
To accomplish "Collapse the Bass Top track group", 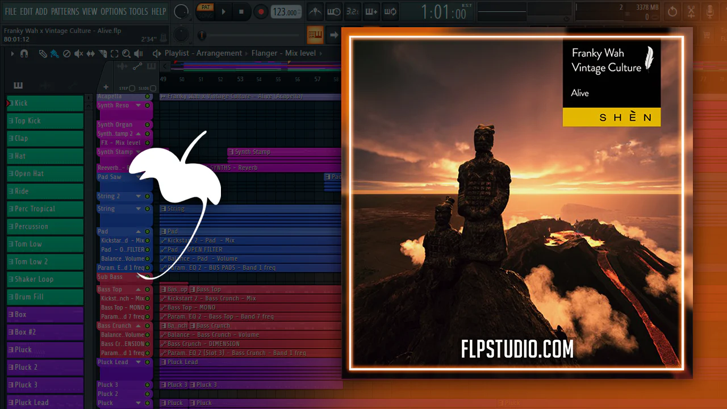I will [x=138, y=290].
